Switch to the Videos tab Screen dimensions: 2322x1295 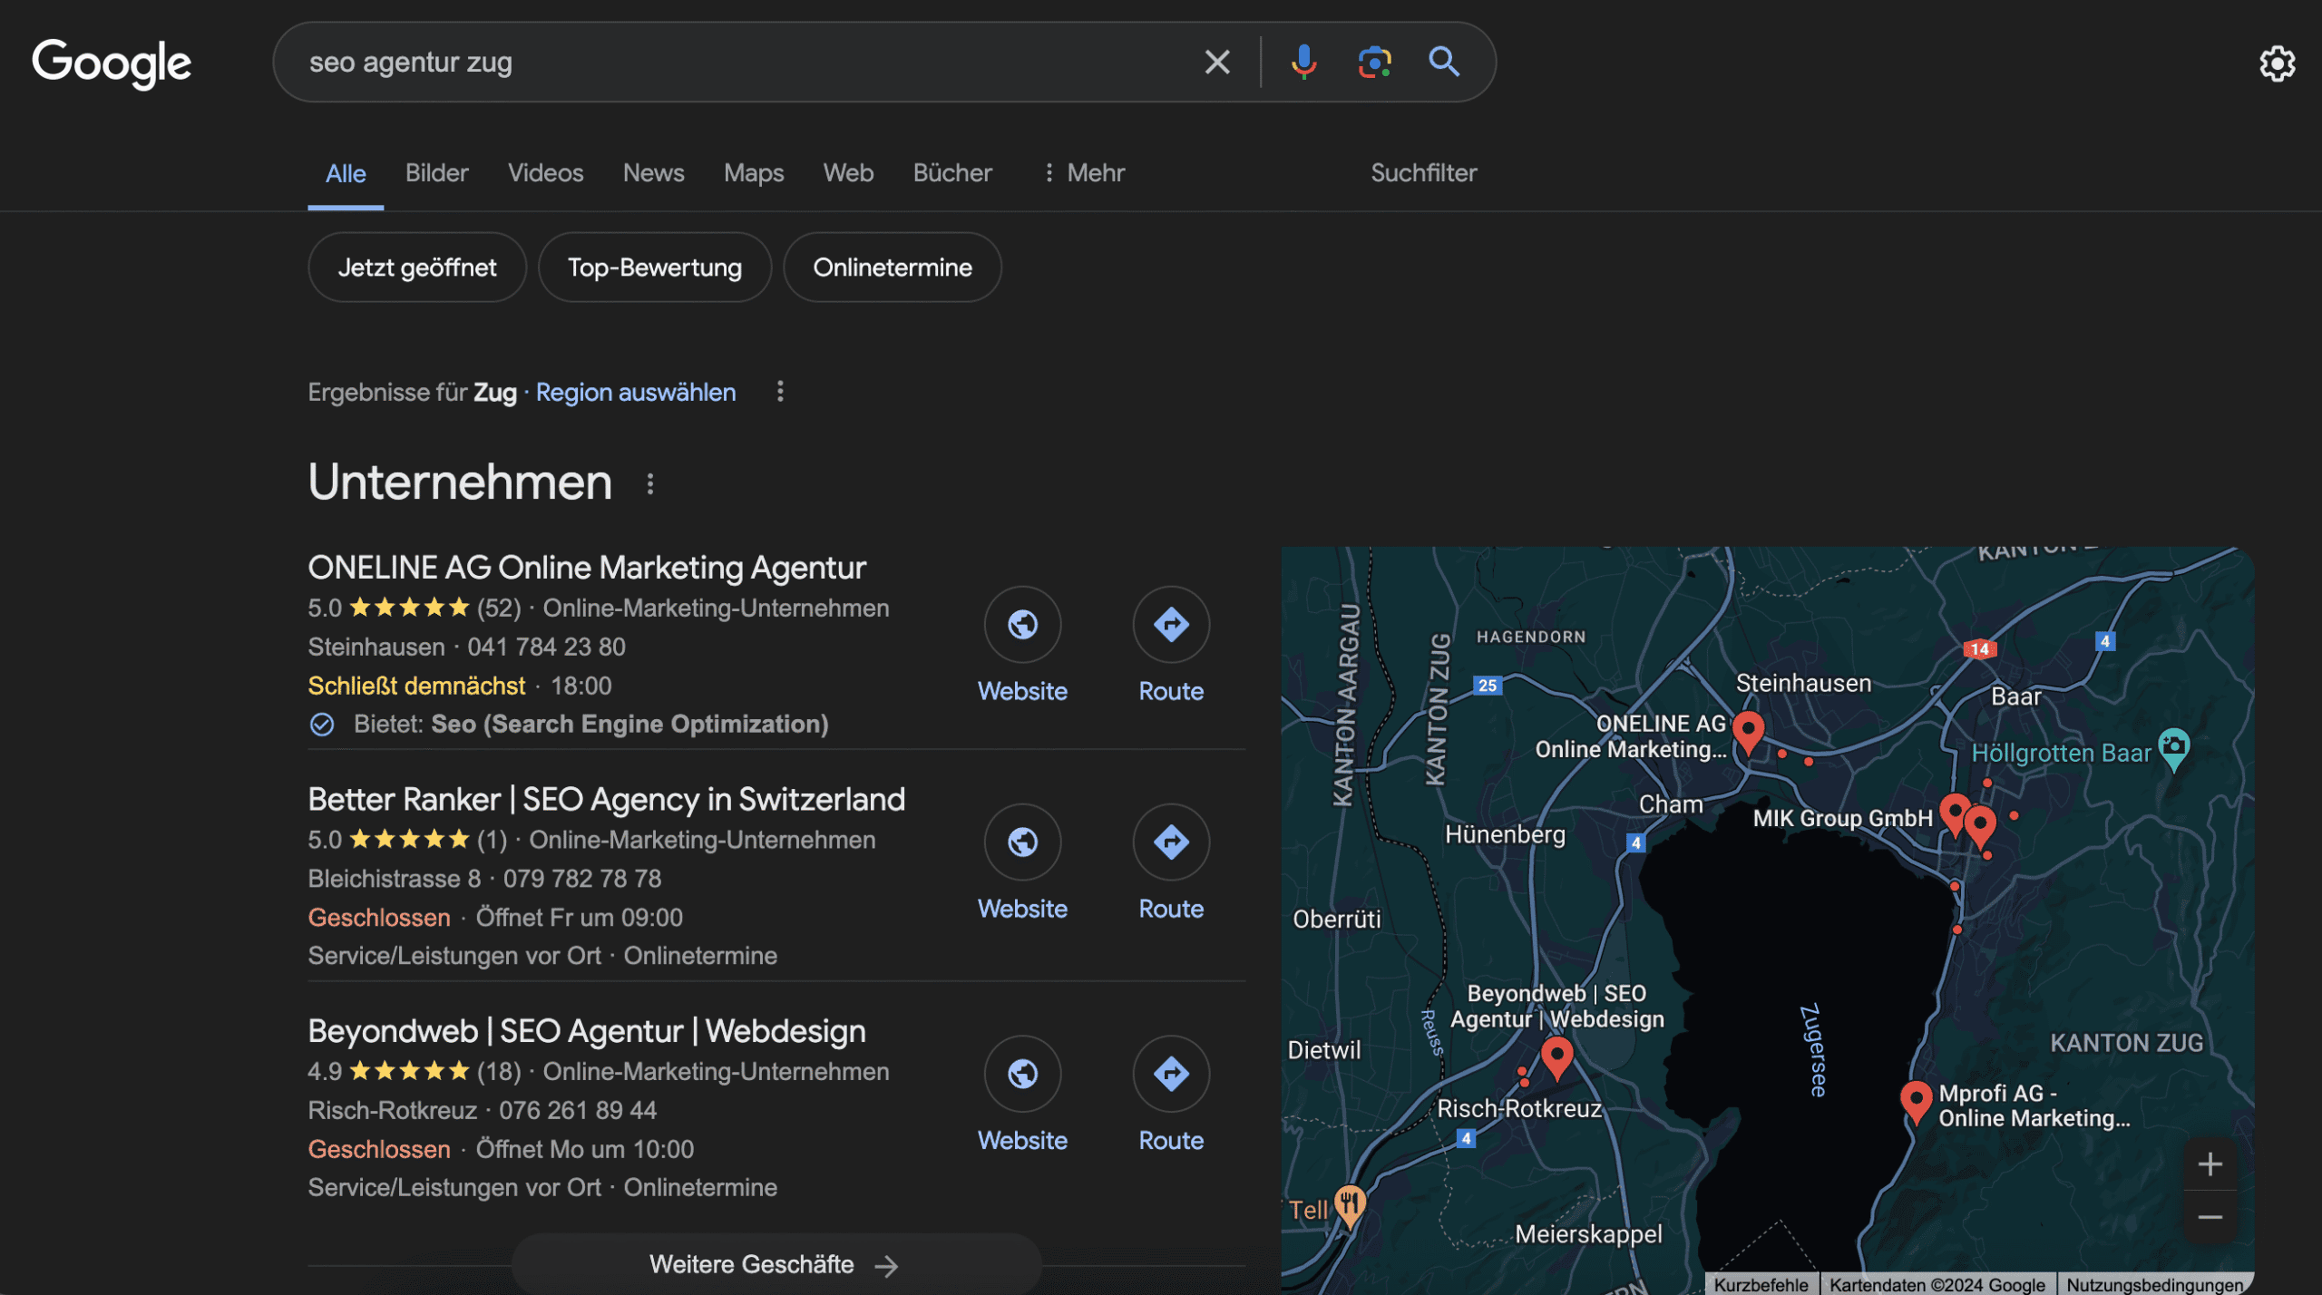click(545, 172)
